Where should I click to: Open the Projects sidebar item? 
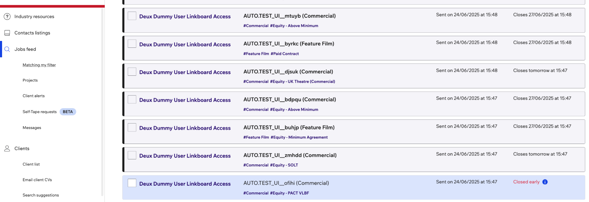(30, 80)
